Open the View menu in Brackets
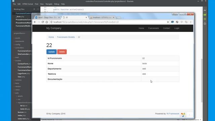Image resolution: width=215 pixels, height=121 pixels. [x=42, y=4]
